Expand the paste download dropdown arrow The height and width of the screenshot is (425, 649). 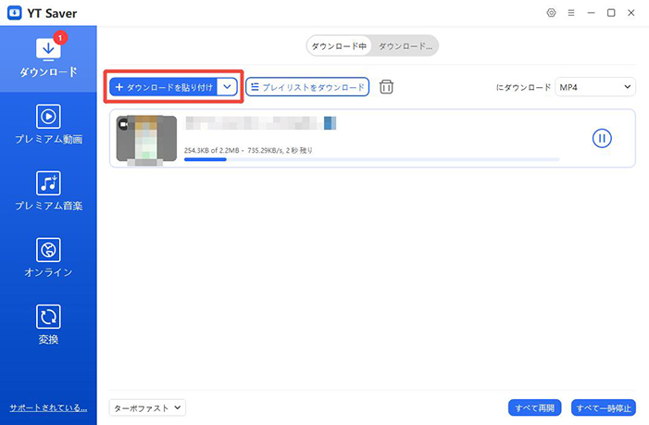click(x=227, y=87)
